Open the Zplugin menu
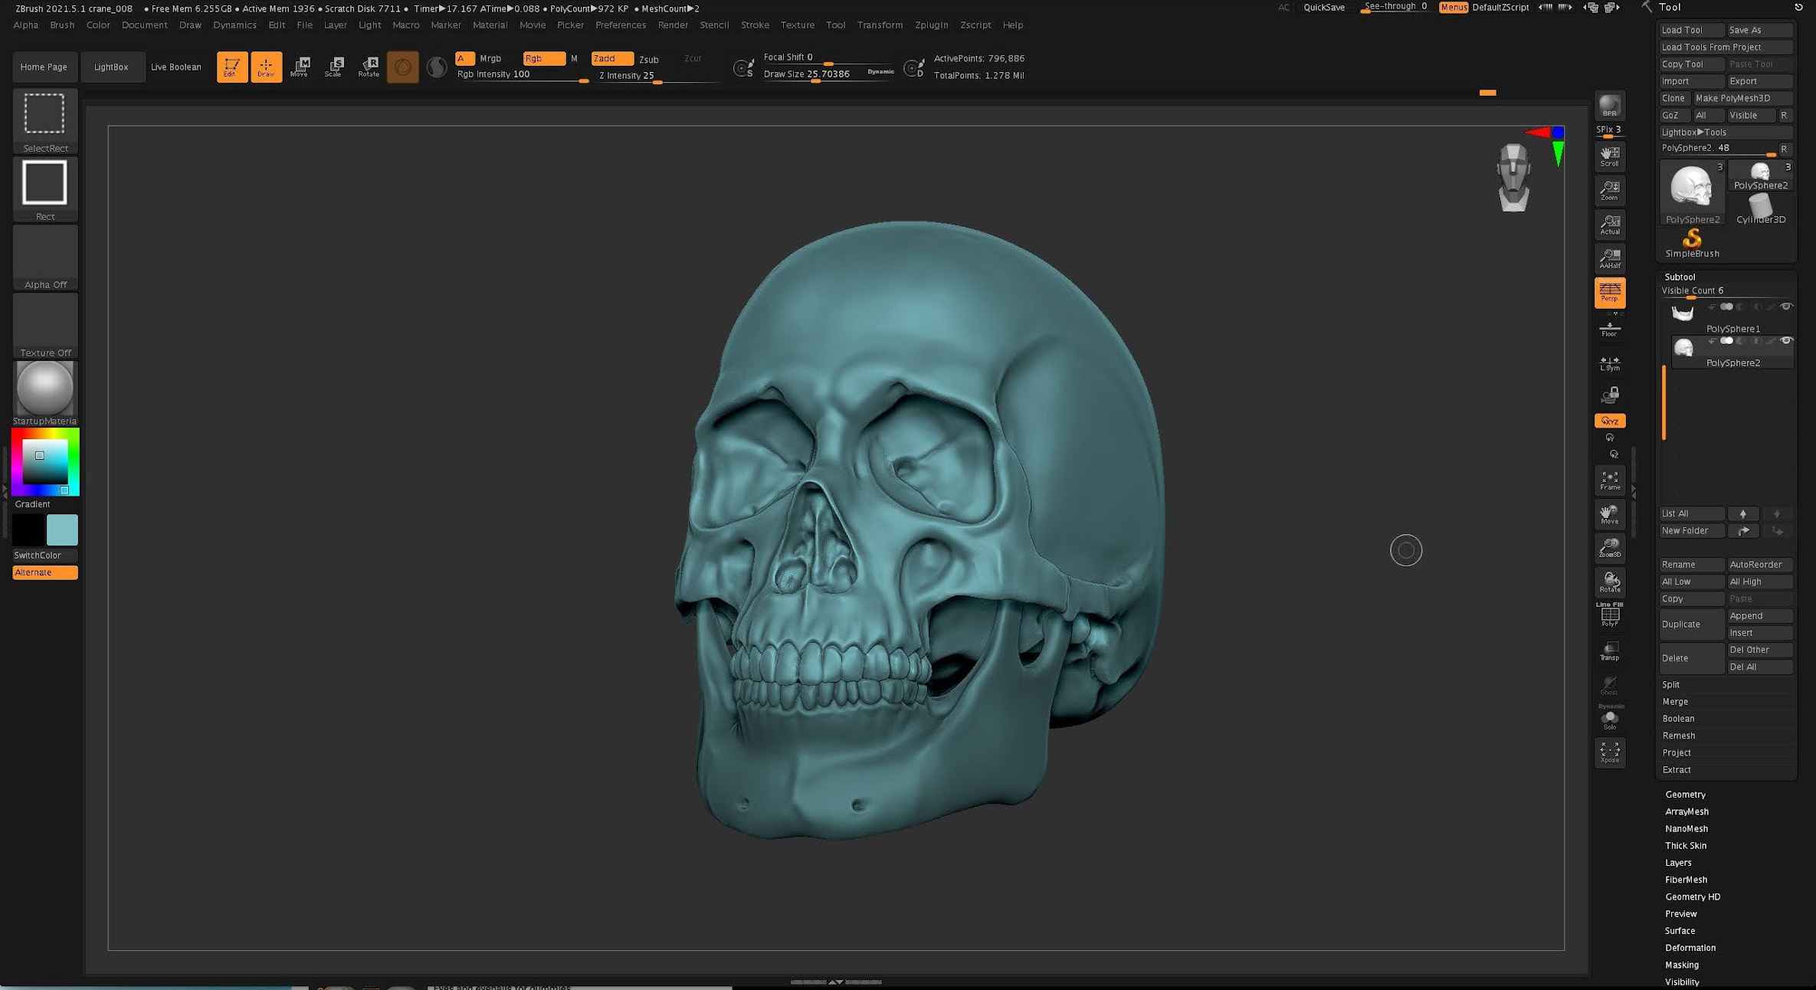The width and height of the screenshot is (1816, 990). coord(931,25)
